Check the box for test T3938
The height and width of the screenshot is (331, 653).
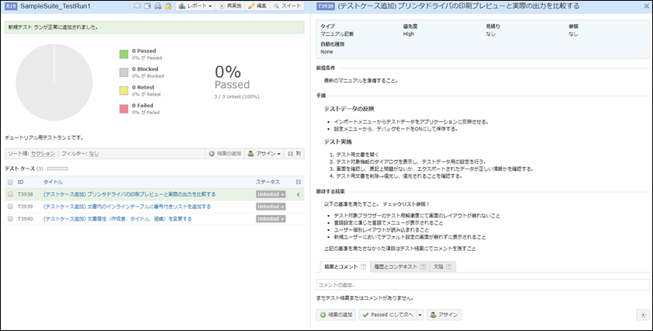10,194
